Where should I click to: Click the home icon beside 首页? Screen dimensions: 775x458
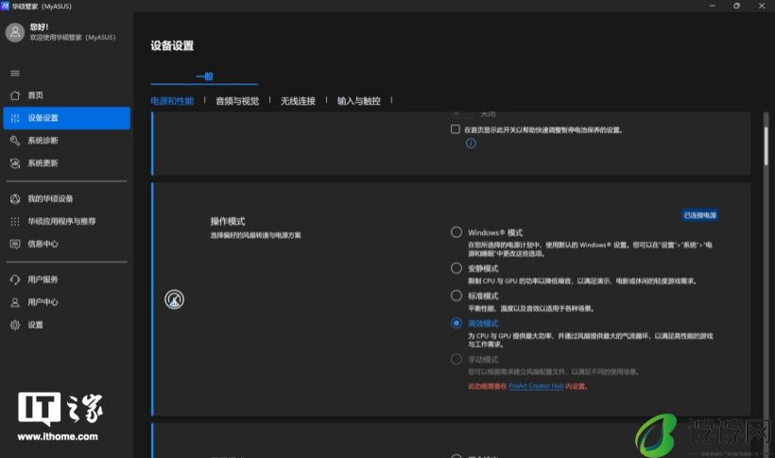pos(15,95)
